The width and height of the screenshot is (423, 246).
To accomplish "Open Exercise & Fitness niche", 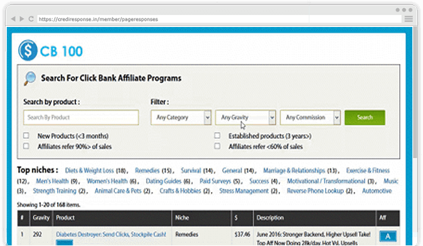I will point(368,171).
